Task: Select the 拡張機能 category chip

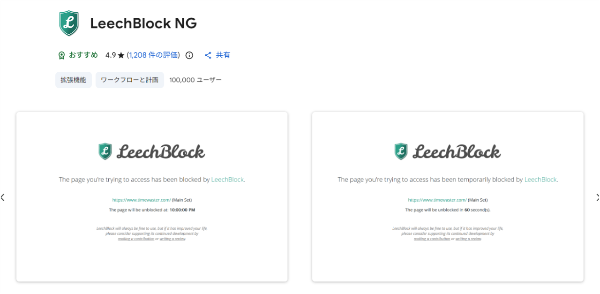Action: (x=73, y=80)
